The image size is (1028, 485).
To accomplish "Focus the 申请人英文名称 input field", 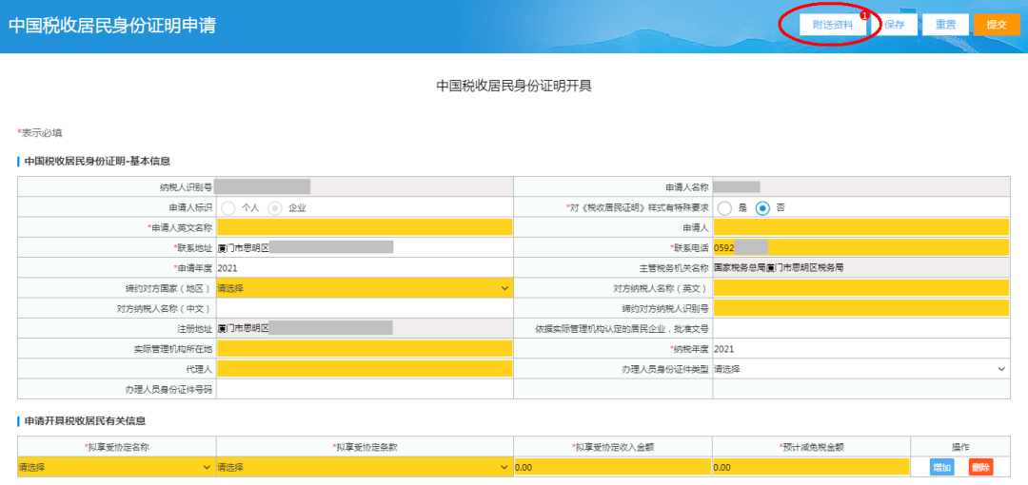I will (x=365, y=227).
